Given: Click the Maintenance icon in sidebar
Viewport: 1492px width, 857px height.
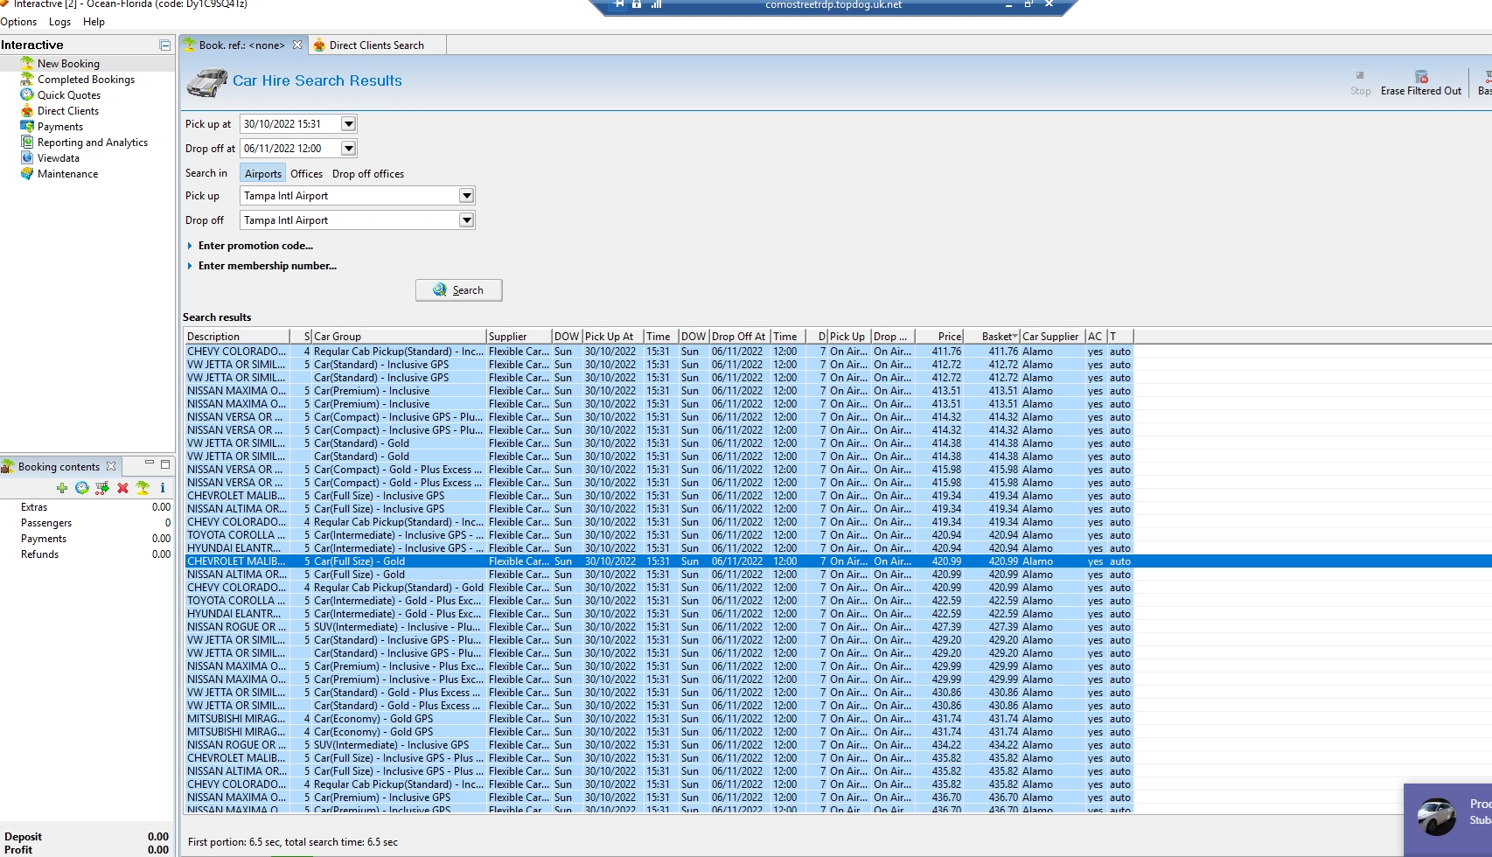Looking at the screenshot, I should coord(27,174).
